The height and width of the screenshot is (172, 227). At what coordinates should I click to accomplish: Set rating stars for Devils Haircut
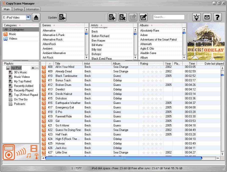pyautogui.click(x=152, y=94)
